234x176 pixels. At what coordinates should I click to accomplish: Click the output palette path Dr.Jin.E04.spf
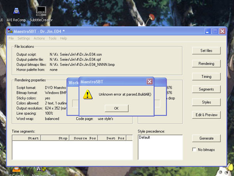[x=75, y=60]
